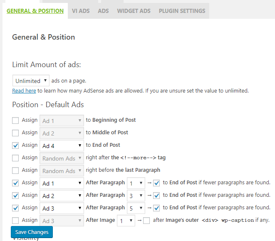This screenshot has height=241, width=275.
Task: Open the Widget Ads tab
Action: click(x=134, y=11)
